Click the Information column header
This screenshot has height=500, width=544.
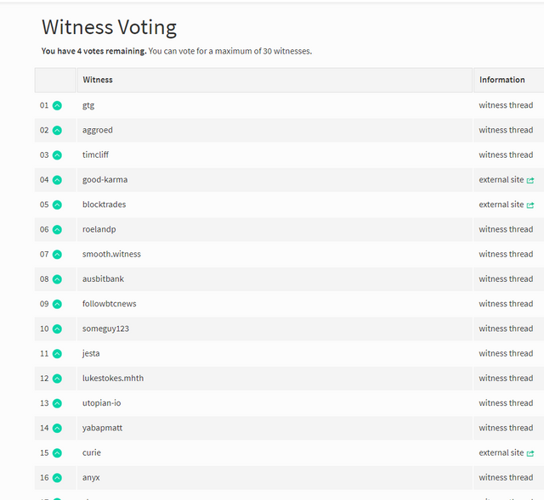[x=508, y=80]
